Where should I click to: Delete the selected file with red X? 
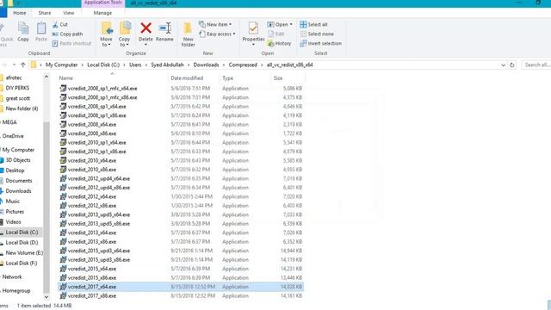tap(145, 33)
